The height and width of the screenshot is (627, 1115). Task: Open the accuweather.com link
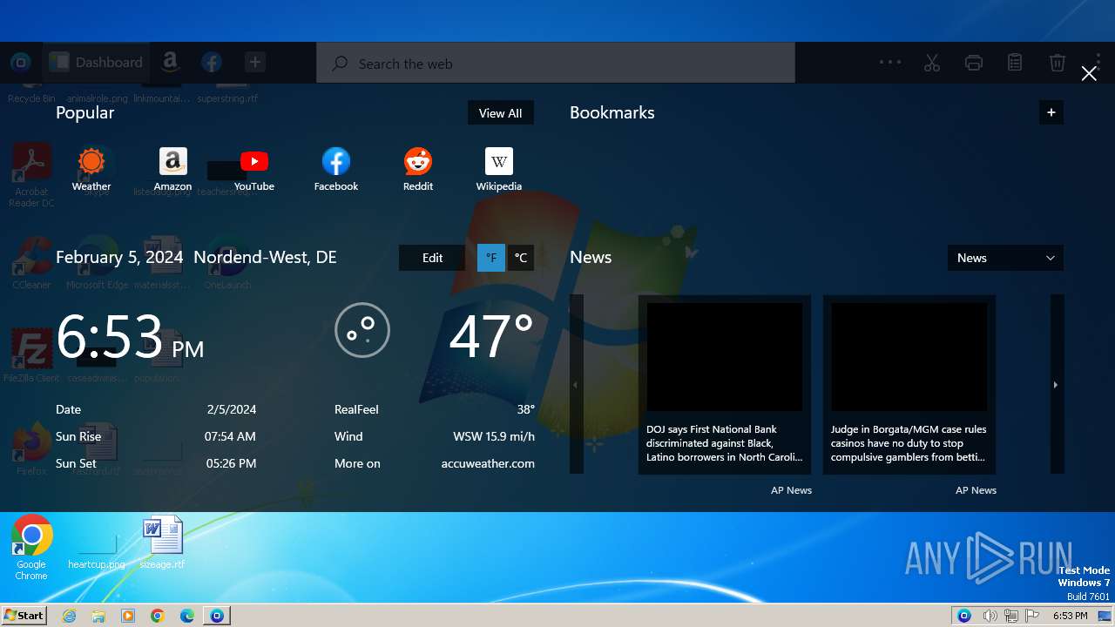pyautogui.click(x=488, y=463)
